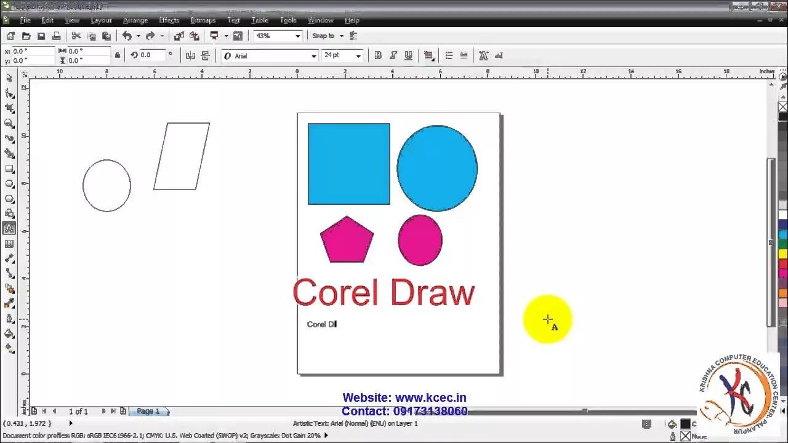Click the Print icon
The image size is (788, 443).
[56, 36]
